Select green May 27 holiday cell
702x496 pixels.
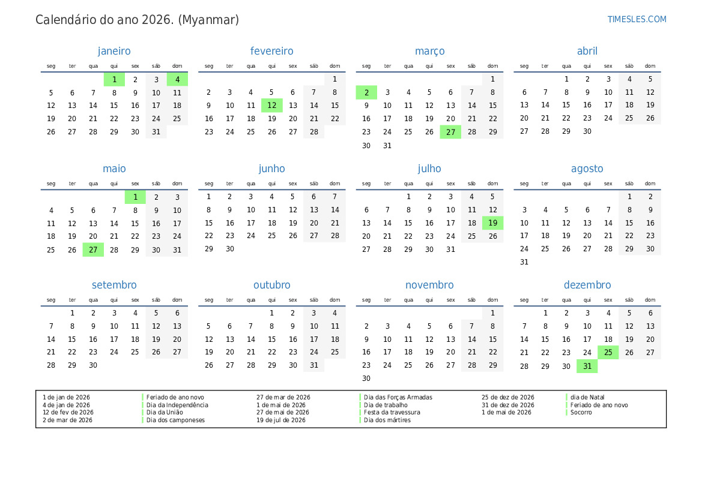93,249
